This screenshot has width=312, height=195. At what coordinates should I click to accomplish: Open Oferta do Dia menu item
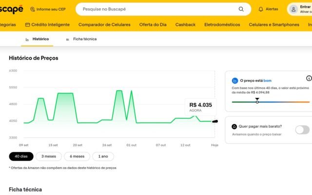click(153, 25)
